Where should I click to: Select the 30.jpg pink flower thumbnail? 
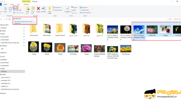[x=86, y=48]
